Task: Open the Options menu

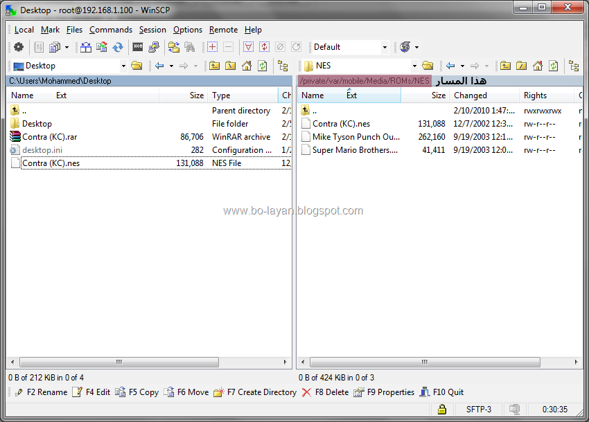Action: pyautogui.click(x=188, y=30)
